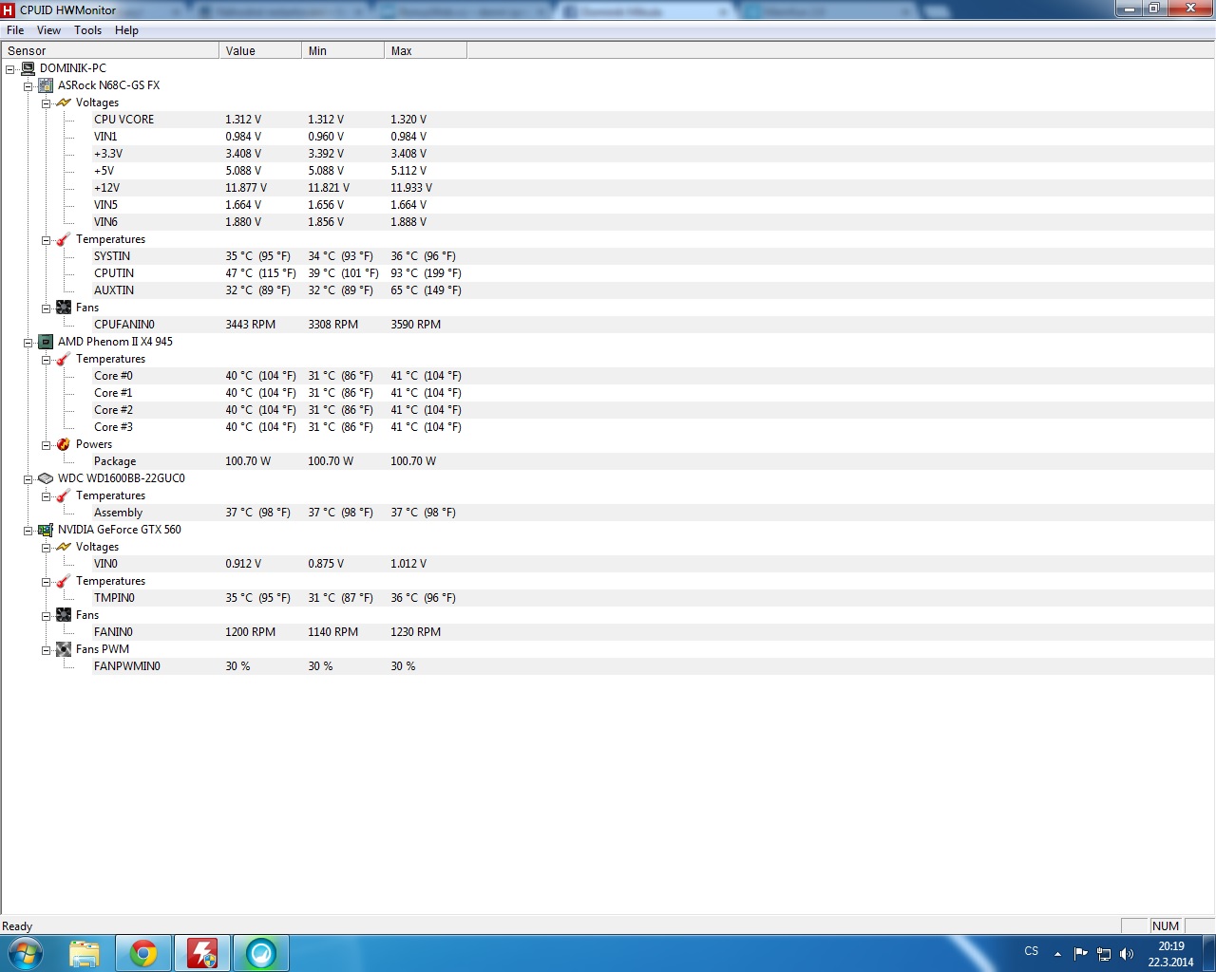Click the AMD Phenom II X4 945 CPU icon

(46, 342)
